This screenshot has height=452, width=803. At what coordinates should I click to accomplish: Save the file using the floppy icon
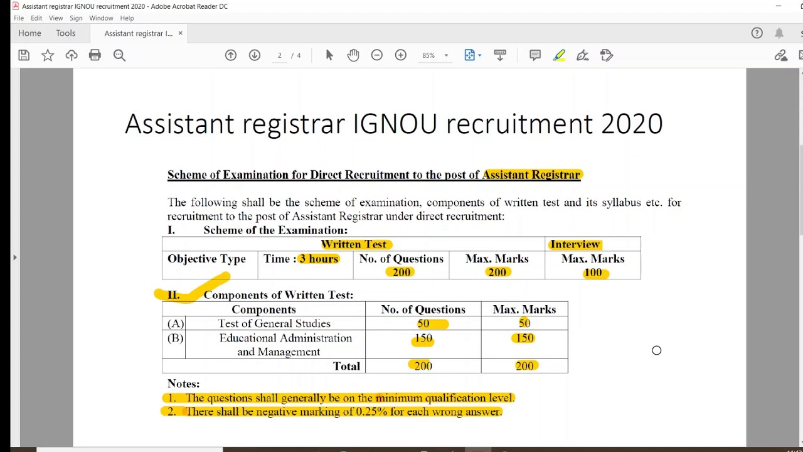click(x=24, y=55)
